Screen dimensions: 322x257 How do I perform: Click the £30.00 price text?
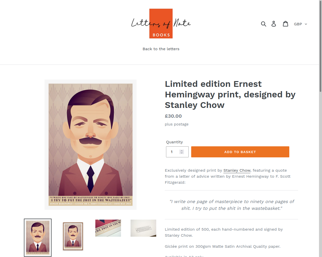[x=173, y=116]
